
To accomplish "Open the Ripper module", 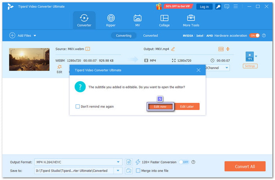I will coord(111,20).
